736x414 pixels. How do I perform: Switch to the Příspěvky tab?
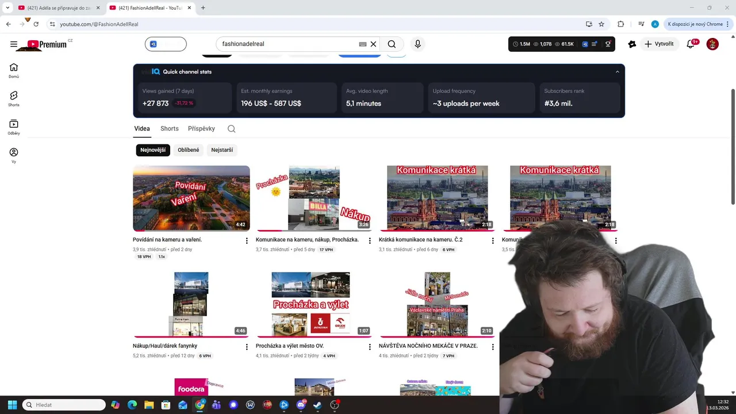[x=201, y=129]
